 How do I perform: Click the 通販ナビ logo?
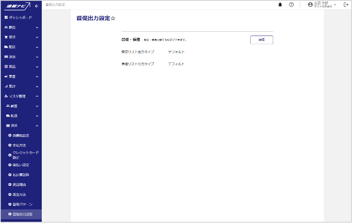coord(18,6)
